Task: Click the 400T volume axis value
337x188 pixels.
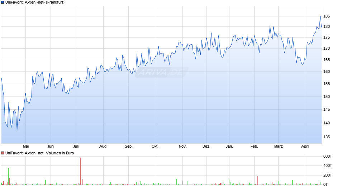Action: pyautogui.click(x=328, y=165)
